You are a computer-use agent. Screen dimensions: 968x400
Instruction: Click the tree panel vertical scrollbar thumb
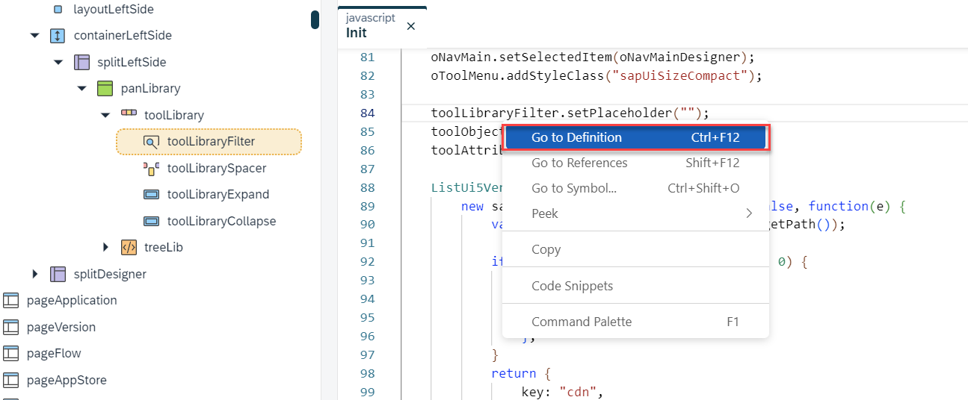click(x=315, y=19)
